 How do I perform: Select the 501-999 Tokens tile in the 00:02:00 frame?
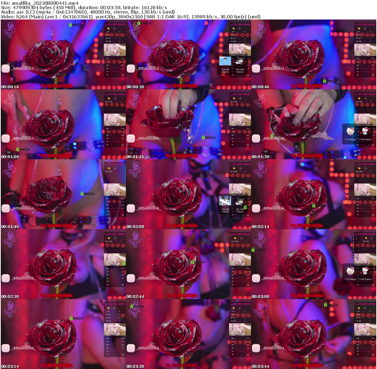240,205
